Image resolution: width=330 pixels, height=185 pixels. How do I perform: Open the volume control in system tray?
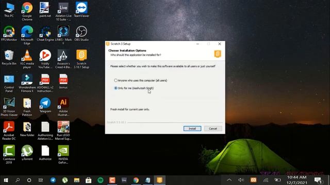241,180
